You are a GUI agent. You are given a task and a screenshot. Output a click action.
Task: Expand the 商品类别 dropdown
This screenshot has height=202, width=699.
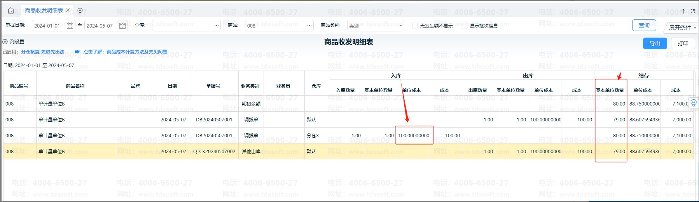coord(400,26)
